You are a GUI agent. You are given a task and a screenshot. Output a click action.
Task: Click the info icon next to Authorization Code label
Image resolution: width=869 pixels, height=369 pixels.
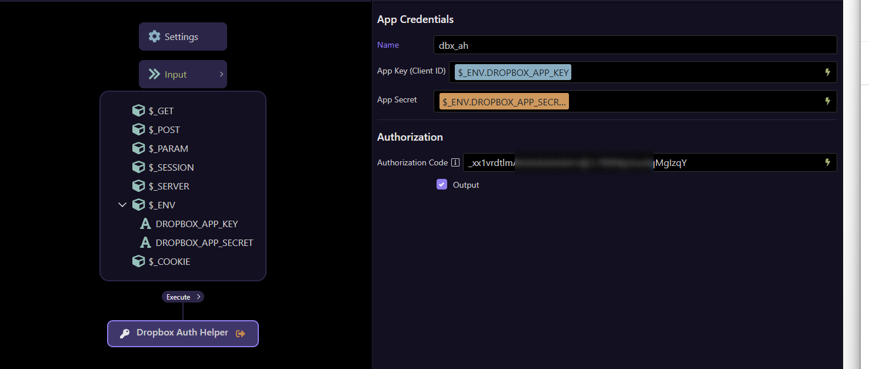[x=455, y=162]
